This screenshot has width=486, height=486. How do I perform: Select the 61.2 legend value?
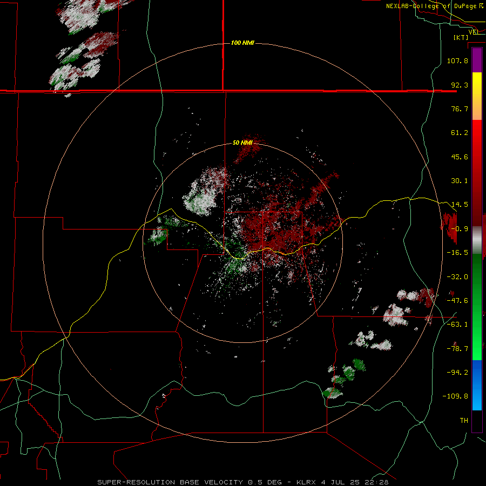[x=460, y=133]
